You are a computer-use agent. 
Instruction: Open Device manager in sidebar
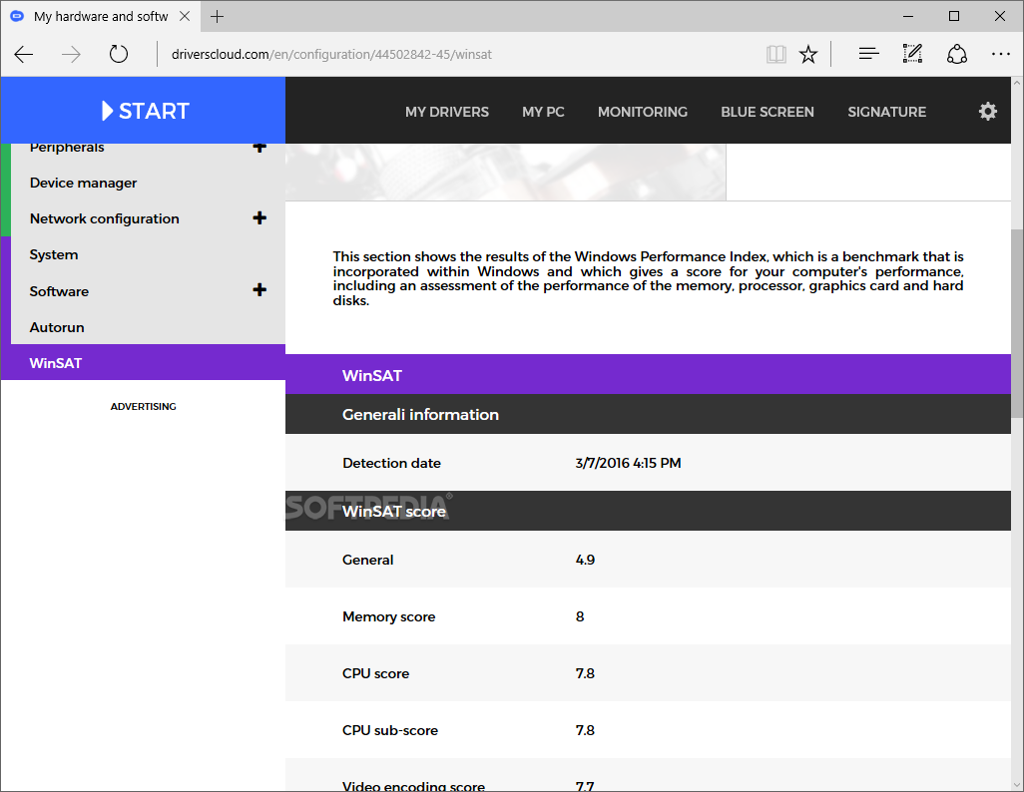click(83, 183)
